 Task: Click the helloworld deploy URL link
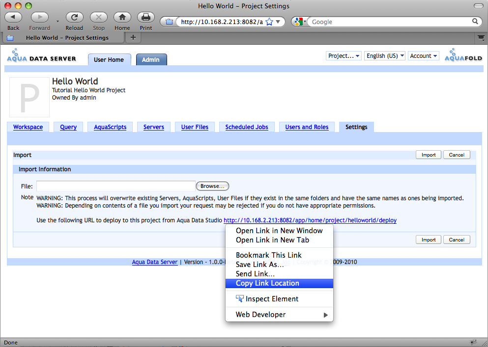pyautogui.click(x=310, y=220)
